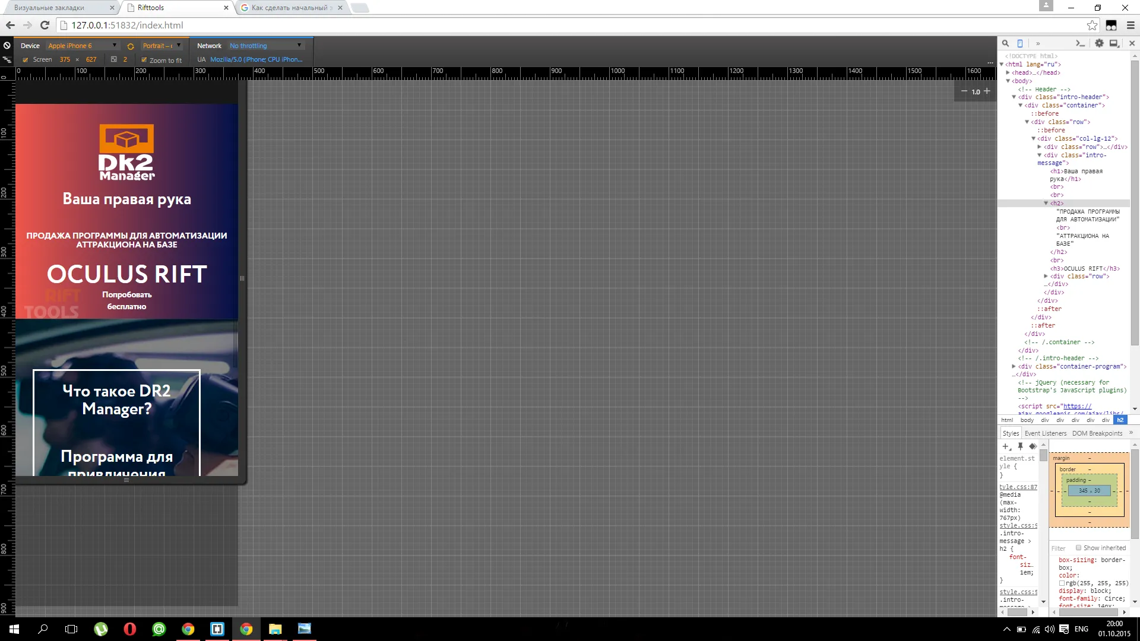Click the address bar URL field
The height and width of the screenshot is (641, 1140).
pos(570,25)
